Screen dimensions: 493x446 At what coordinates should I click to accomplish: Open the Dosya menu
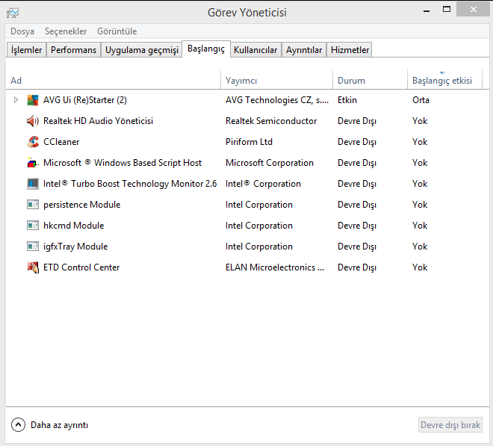pyautogui.click(x=22, y=31)
